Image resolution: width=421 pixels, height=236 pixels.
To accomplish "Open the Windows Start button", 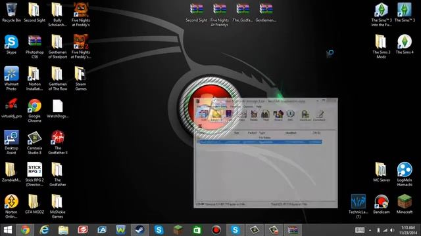I will pyautogui.click(x=7, y=230).
